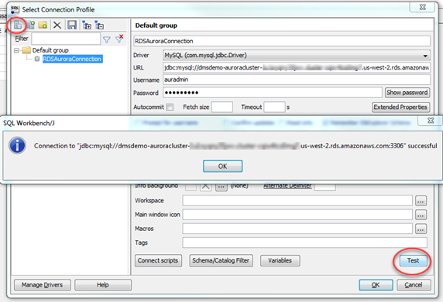Toggle the Autocommit checkbox

click(170, 107)
